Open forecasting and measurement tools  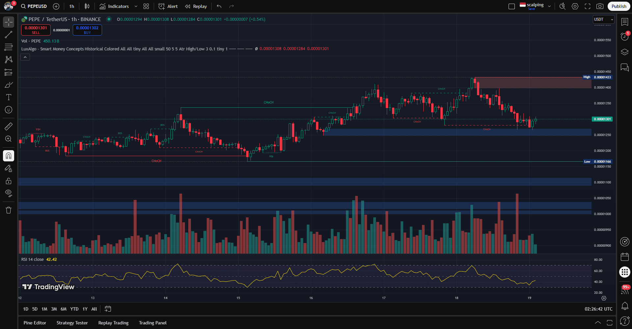pos(9,72)
